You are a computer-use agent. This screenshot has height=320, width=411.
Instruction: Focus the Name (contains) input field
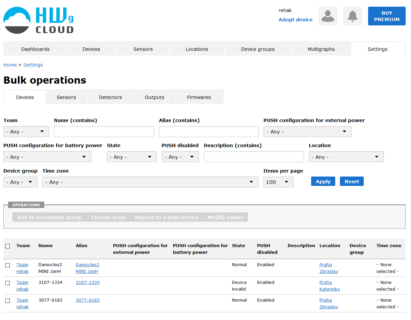104,132
